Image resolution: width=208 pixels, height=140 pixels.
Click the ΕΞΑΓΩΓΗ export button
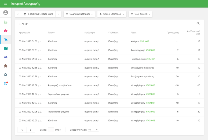click(24, 24)
